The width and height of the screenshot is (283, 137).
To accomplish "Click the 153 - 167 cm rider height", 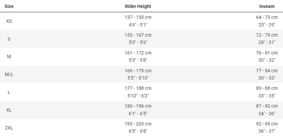I will click(x=138, y=35).
